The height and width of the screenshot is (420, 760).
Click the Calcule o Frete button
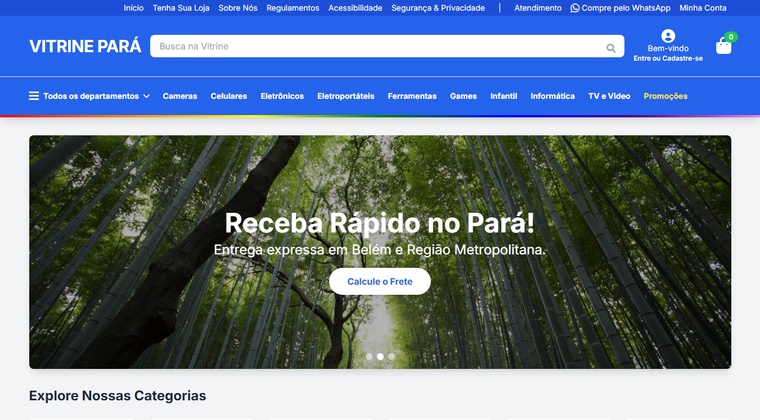[380, 281]
